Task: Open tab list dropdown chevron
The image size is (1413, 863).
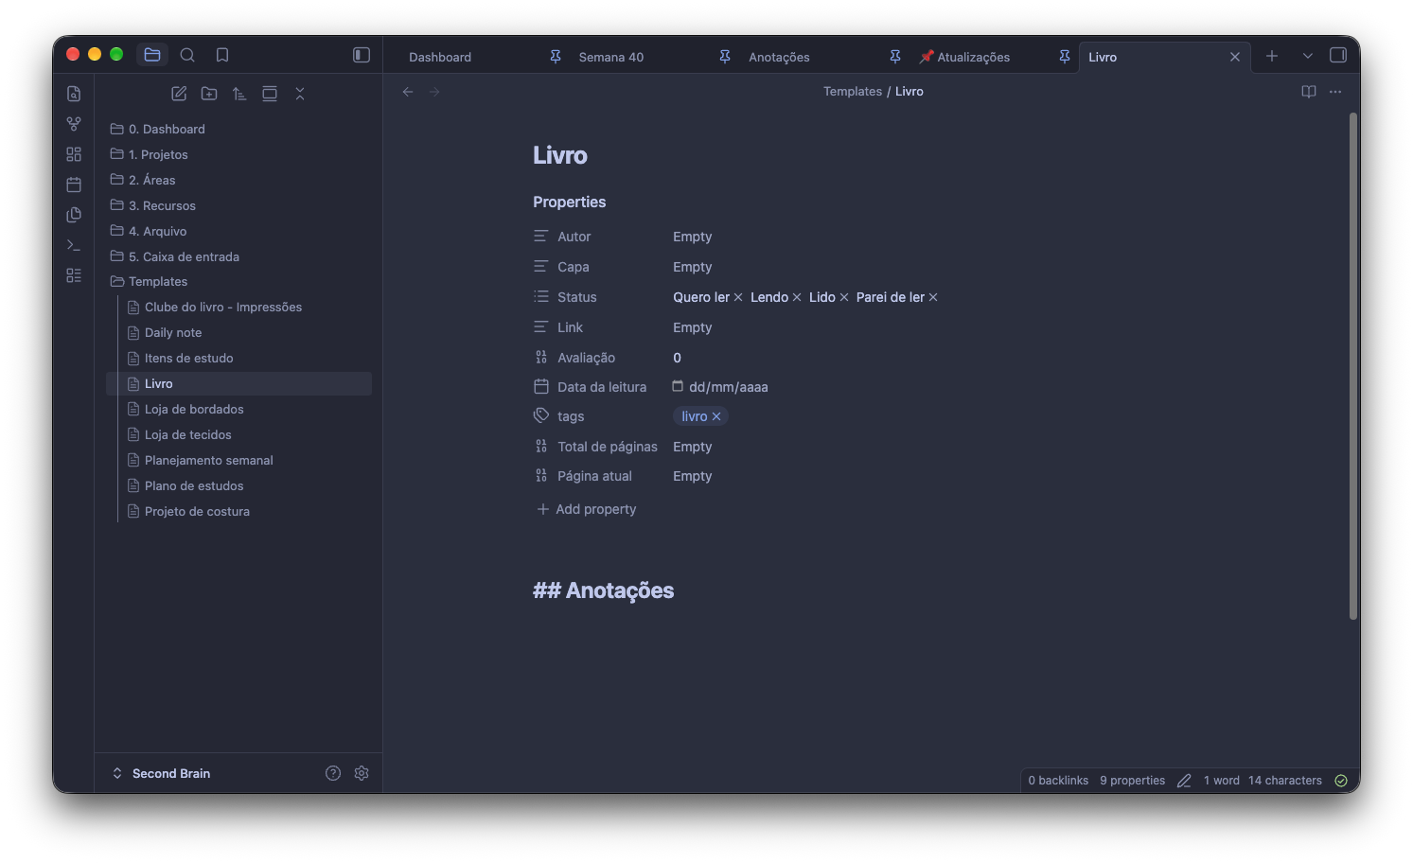Action: pyautogui.click(x=1307, y=56)
